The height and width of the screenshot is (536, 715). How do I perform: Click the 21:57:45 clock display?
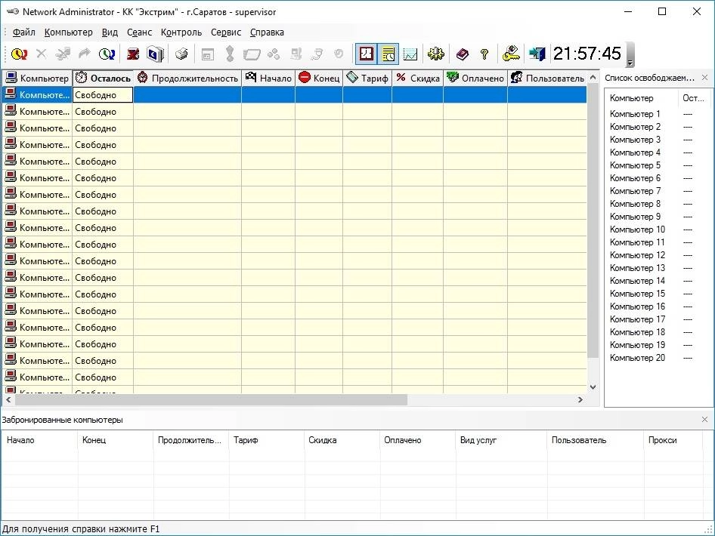coord(587,54)
